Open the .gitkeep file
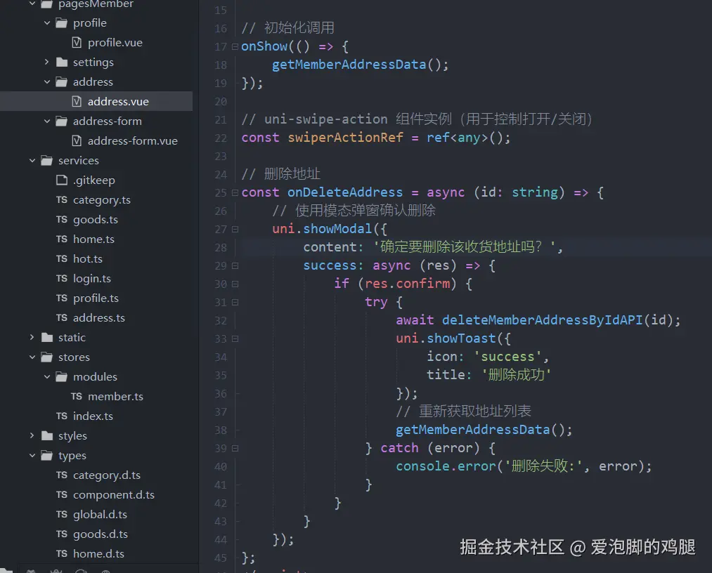This screenshot has height=573, width=712. pyautogui.click(x=94, y=180)
